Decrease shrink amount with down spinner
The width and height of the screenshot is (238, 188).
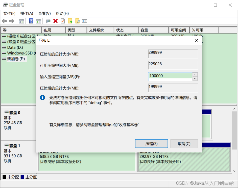[x=195, y=79]
